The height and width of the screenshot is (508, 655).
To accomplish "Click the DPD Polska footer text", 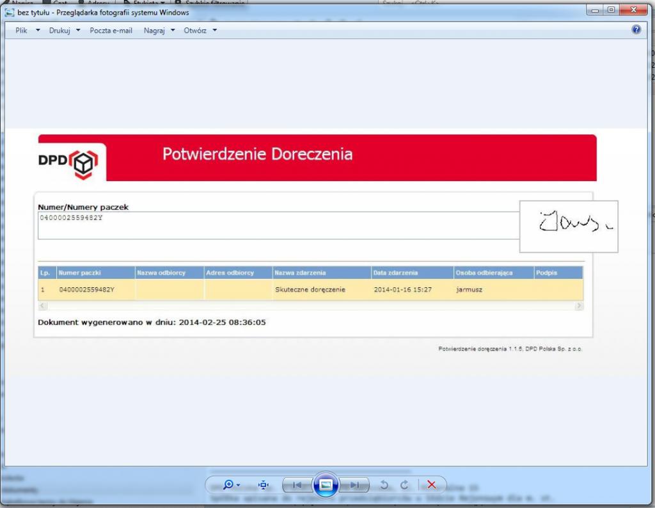I will click(510, 349).
